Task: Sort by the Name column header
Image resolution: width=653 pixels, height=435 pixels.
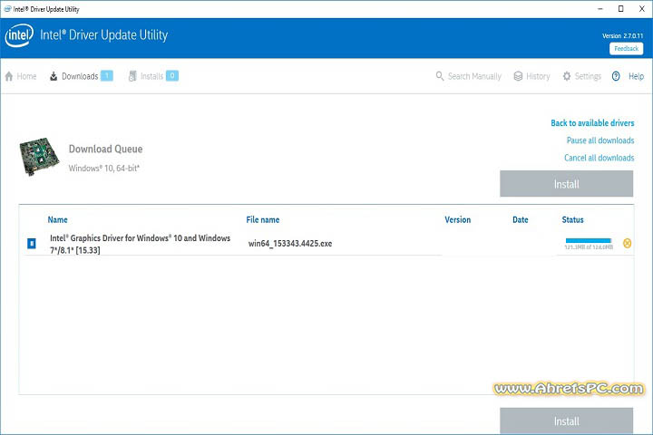Action: 57,220
